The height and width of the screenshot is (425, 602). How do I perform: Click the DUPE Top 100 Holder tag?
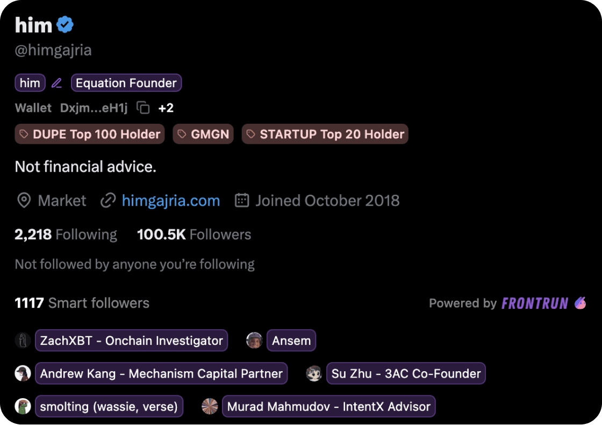[x=90, y=134]
